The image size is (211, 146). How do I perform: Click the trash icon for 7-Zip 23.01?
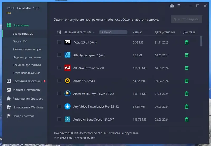pos(186,42)
